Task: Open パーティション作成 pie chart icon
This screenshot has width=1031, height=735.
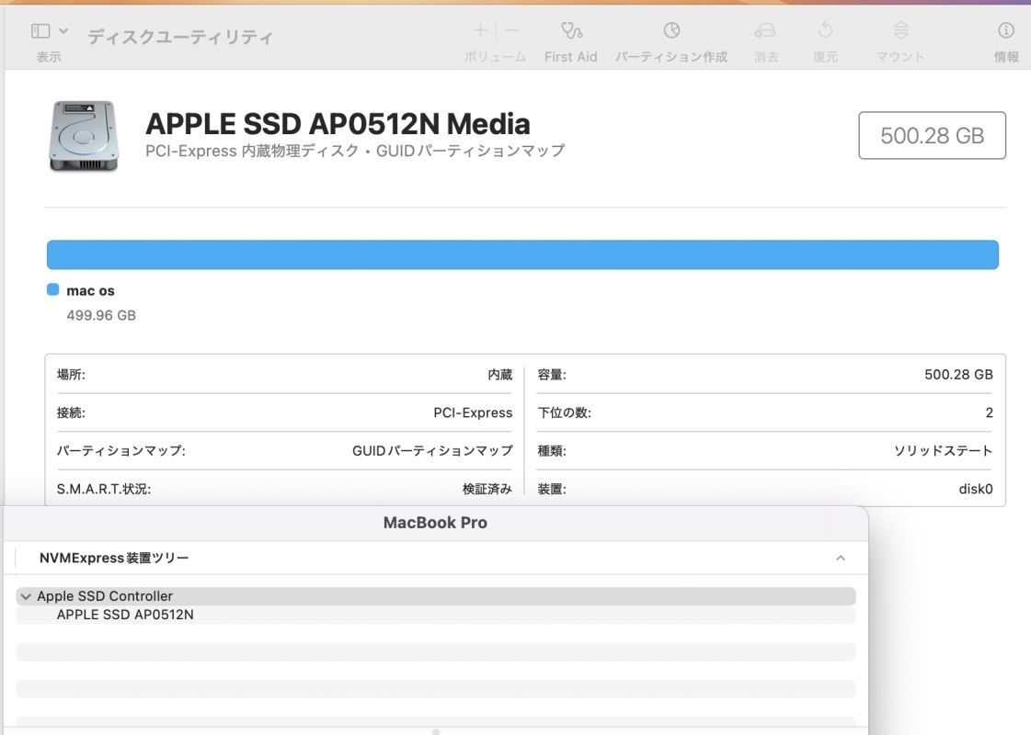Action: click(x=671, y=30)
